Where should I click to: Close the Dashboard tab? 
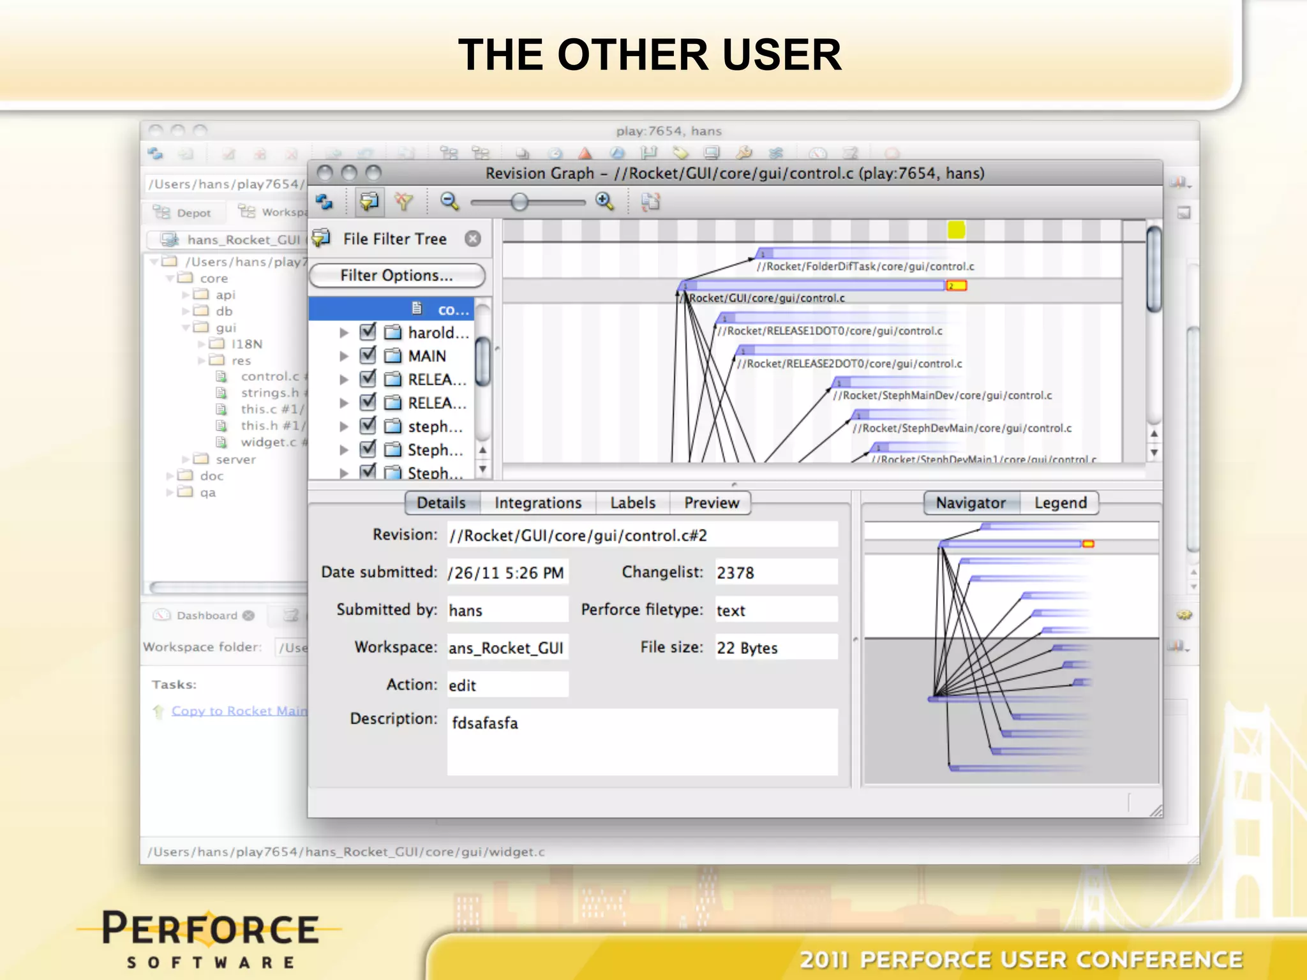pyautogui.click(x=249, y=616)
